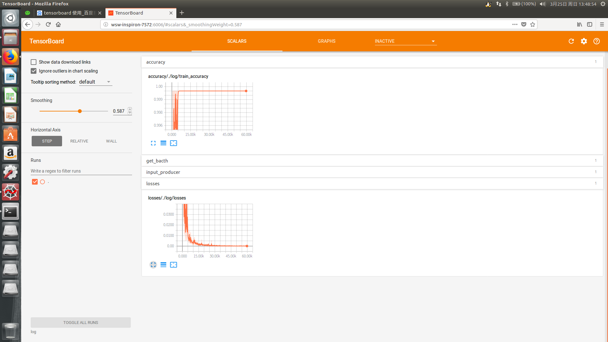Uncheck Ignore outliers in chart scaling
Image resolution: width=608 pixels, height=342 pixels.
pos(34,71)
